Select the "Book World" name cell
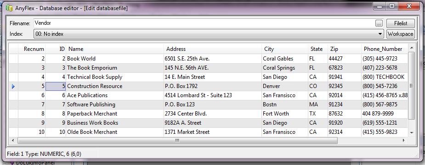 pos(115,58)
